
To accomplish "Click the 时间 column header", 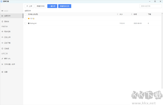I will pyautogui.click(x=135, y=14).
